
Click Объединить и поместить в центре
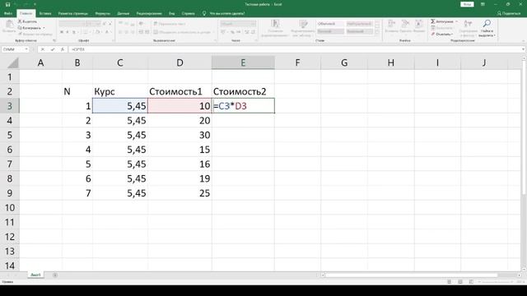(x=182, y=32)
